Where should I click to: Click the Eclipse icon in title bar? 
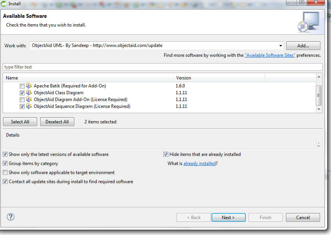click(4, 3)
